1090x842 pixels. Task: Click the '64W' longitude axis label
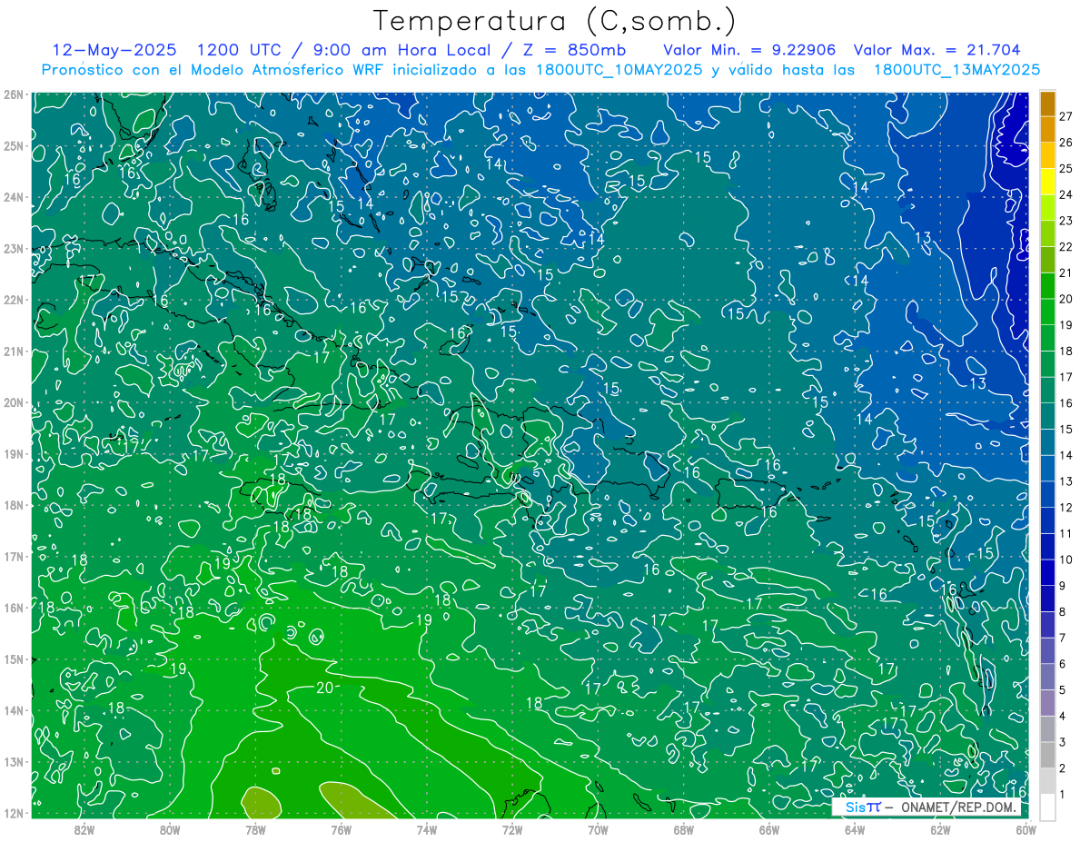coord(855,829)
